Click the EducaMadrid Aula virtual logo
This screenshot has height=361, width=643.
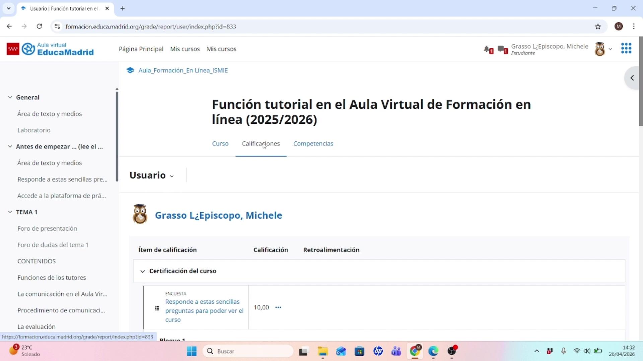click(50, 49)
